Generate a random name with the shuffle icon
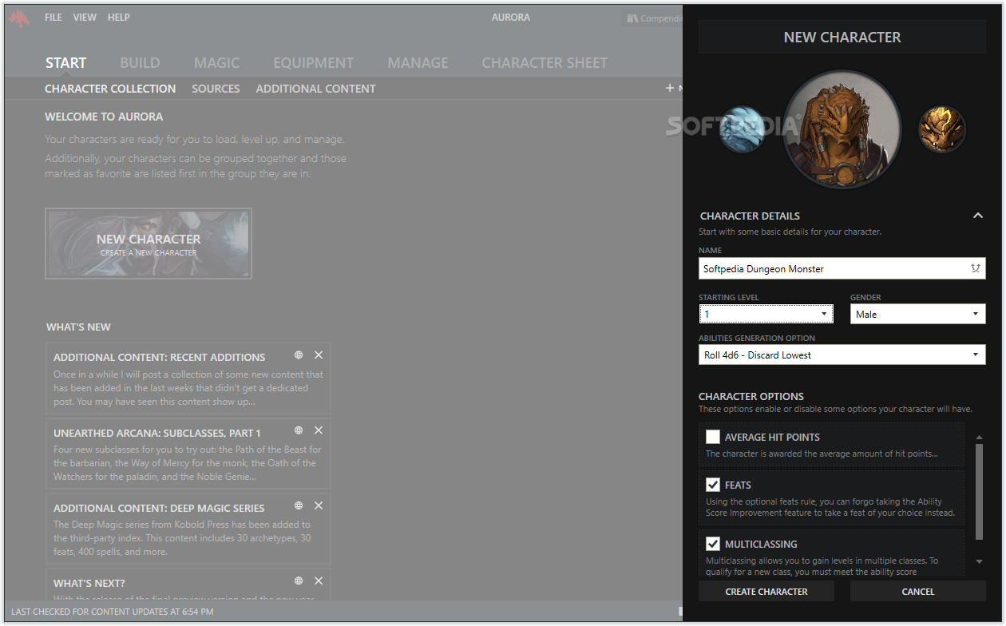 point(976,268)
